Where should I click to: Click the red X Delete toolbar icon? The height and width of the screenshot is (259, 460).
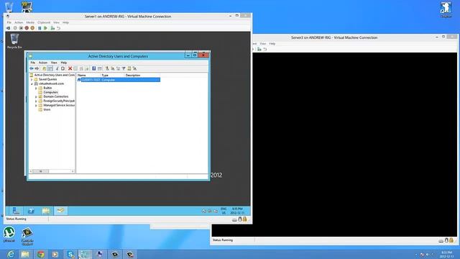70,68
